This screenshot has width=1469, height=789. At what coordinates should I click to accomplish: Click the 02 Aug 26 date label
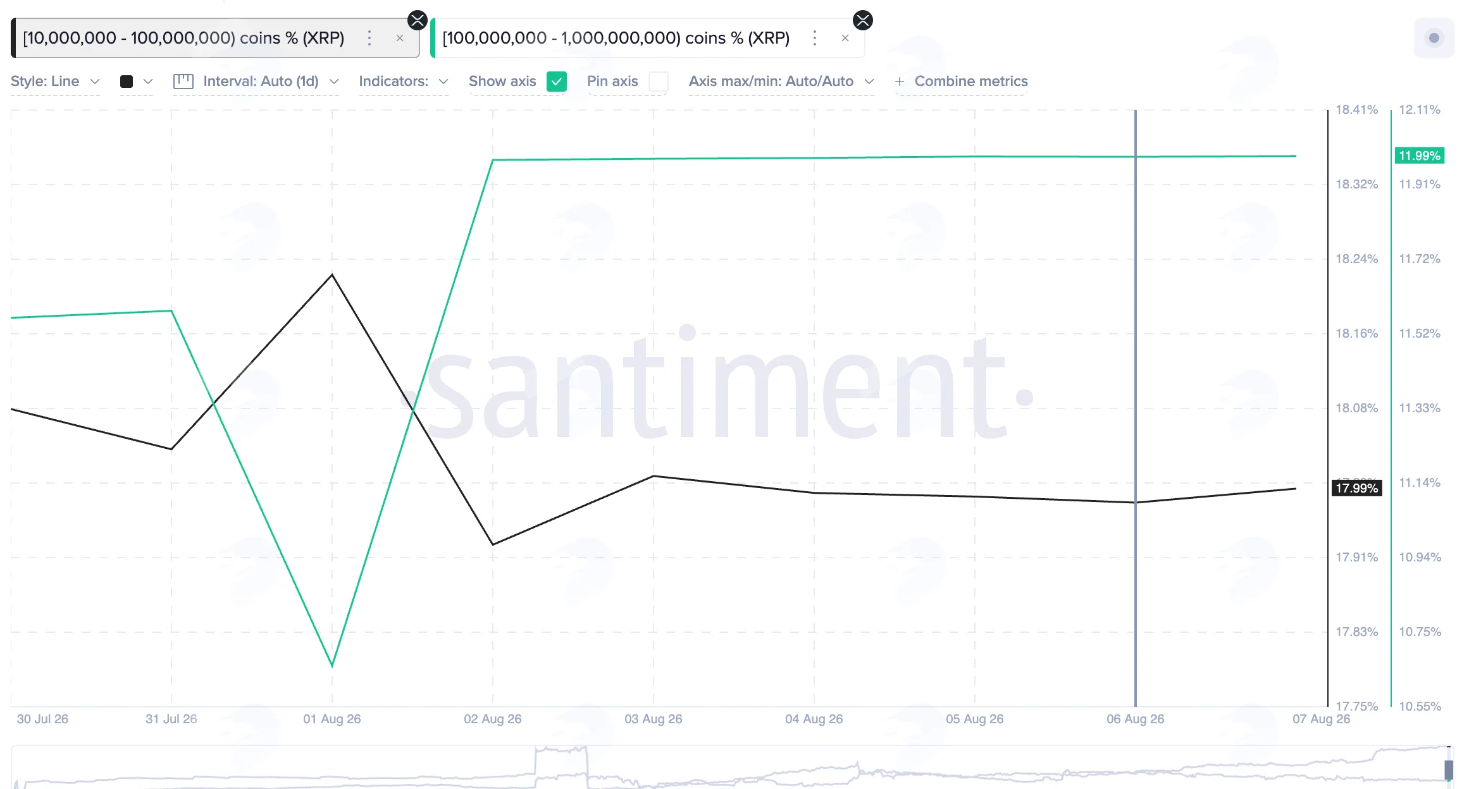point(493,719)
